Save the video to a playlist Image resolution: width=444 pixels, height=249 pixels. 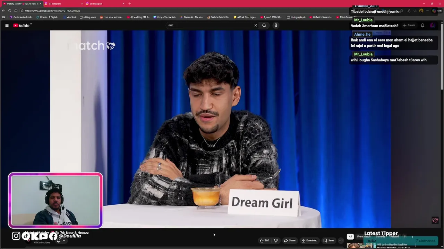tap(328, 240)
